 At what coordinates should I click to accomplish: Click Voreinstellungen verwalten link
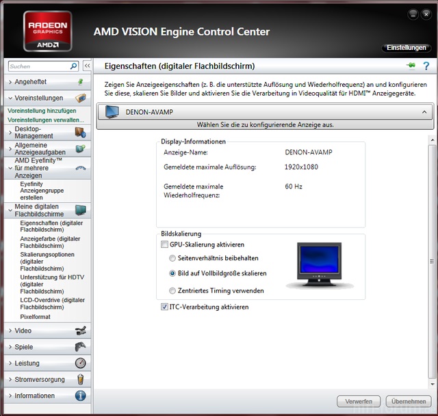coord(46,120)
